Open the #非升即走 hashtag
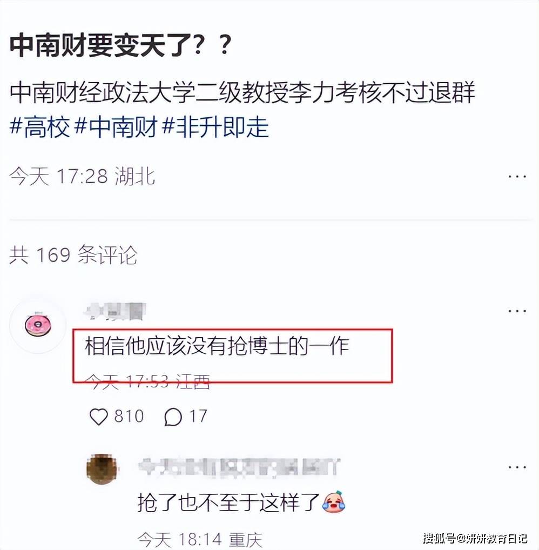This screenshot has width=539, height=550. pos(215,126)
